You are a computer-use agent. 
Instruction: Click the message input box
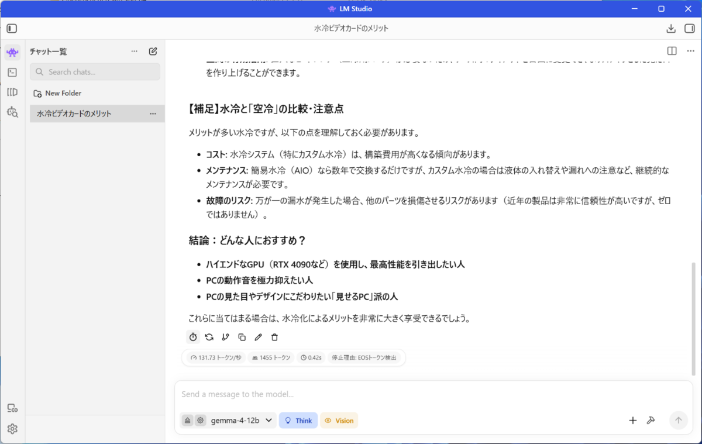pyautogui.click(x=433, y=394)
